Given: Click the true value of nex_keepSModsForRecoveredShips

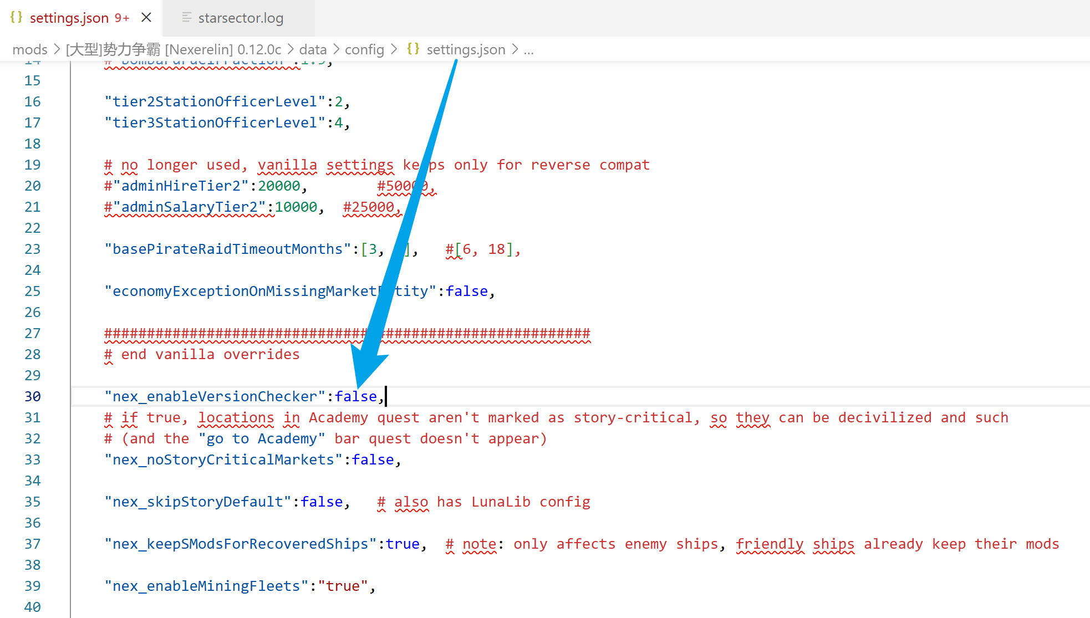Looking at the screenshot, I should [403, 544].
